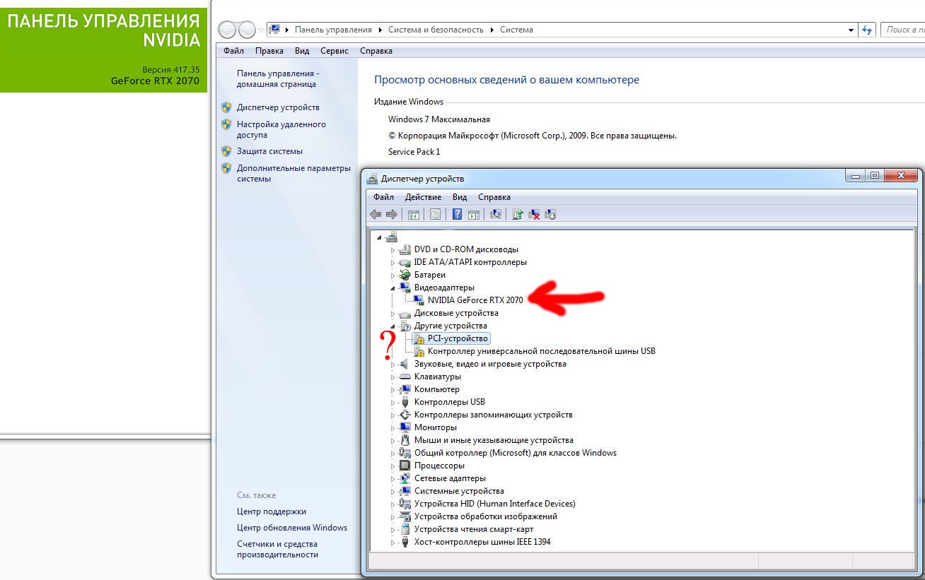Viewport: 925px width, 580px height.
Task: Click the DVD и CD-ROM drive icon
Action: point(405,249)
